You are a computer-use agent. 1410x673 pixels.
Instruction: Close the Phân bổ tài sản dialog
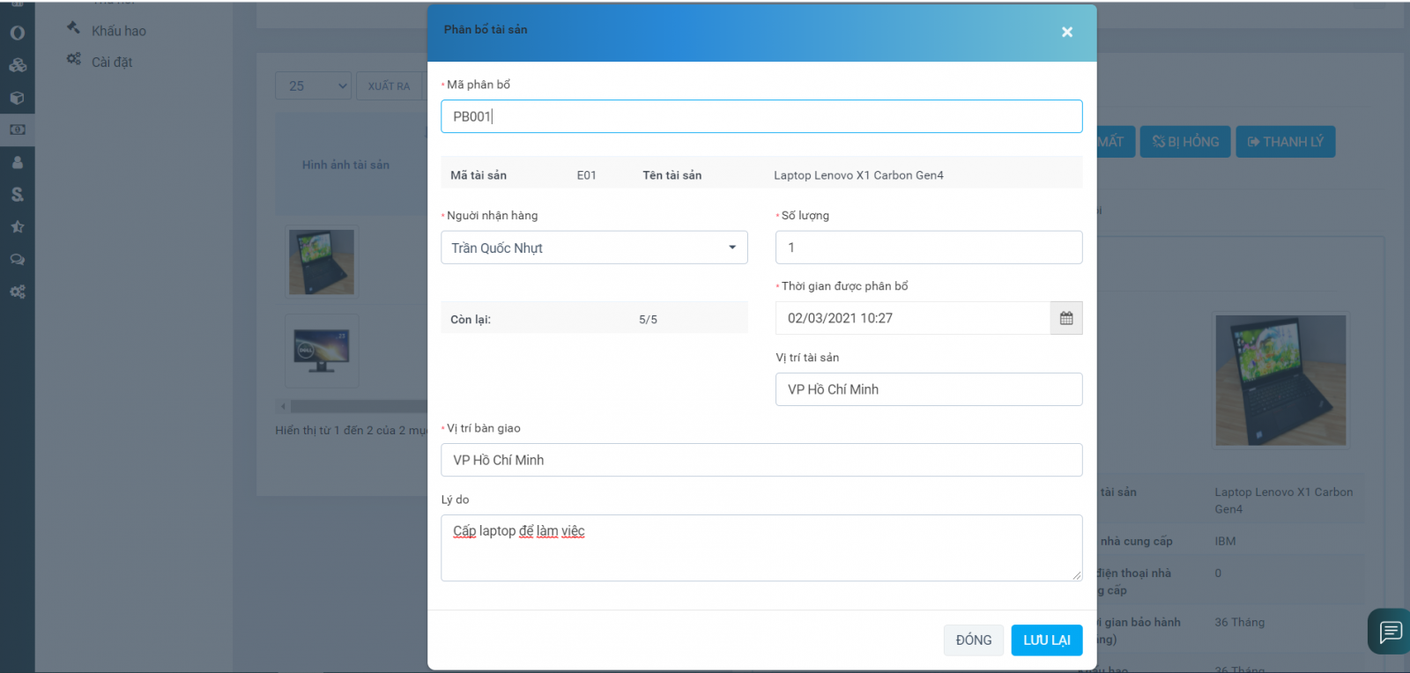tap(1066, 32)
